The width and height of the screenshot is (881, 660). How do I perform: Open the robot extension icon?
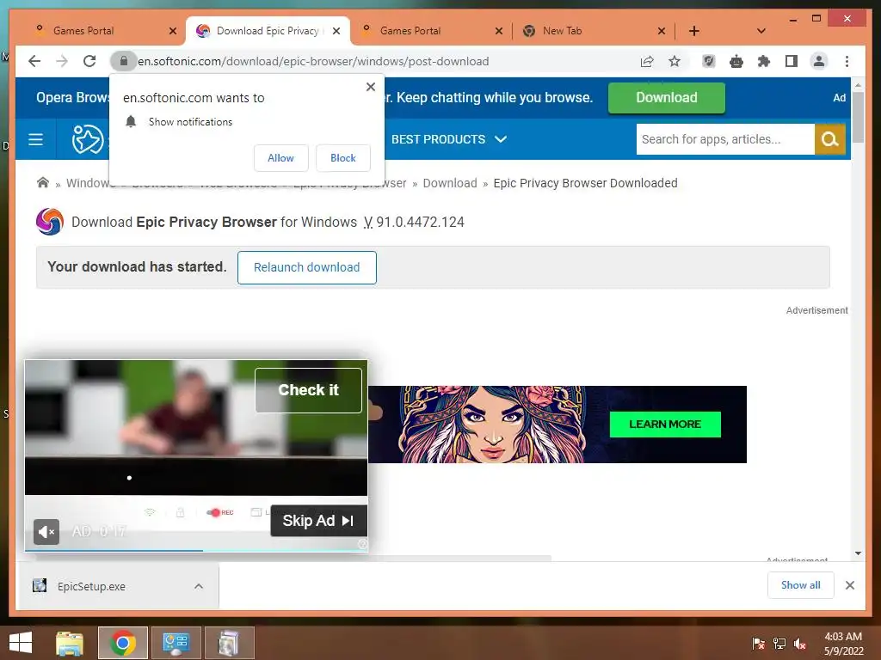click(736, 61)
